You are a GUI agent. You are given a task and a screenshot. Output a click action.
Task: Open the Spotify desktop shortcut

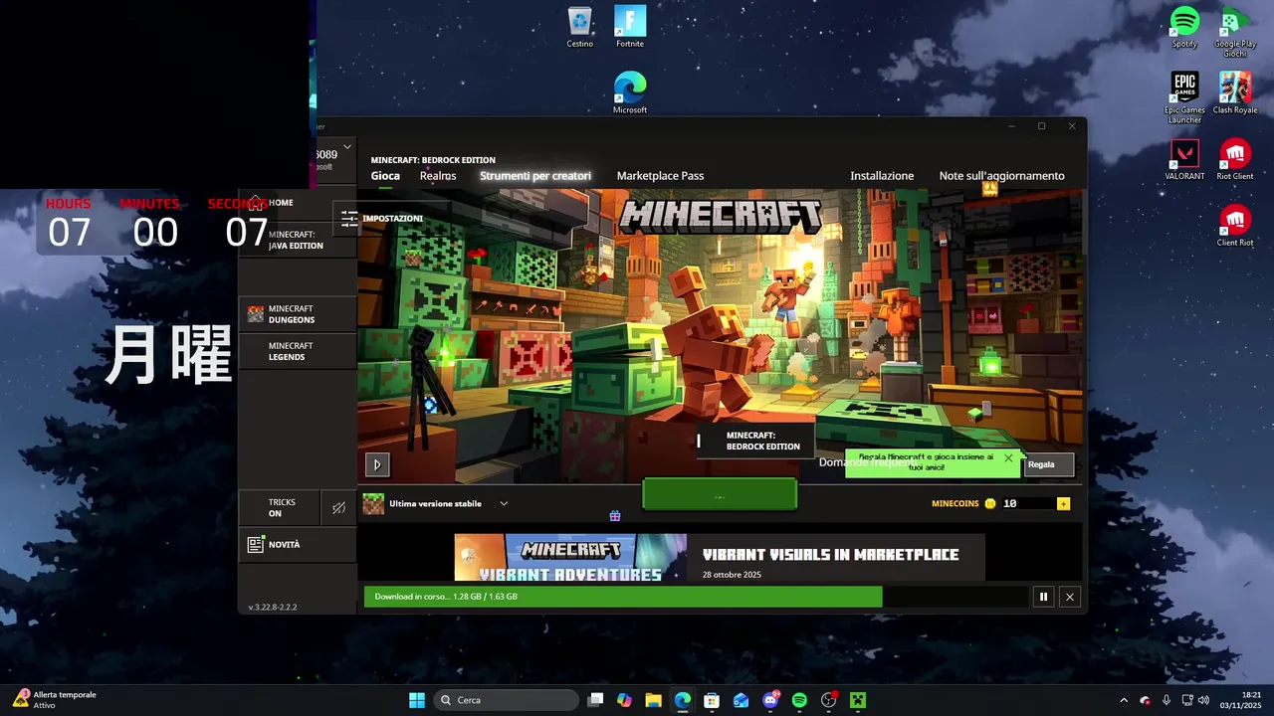pos(1184,27)
